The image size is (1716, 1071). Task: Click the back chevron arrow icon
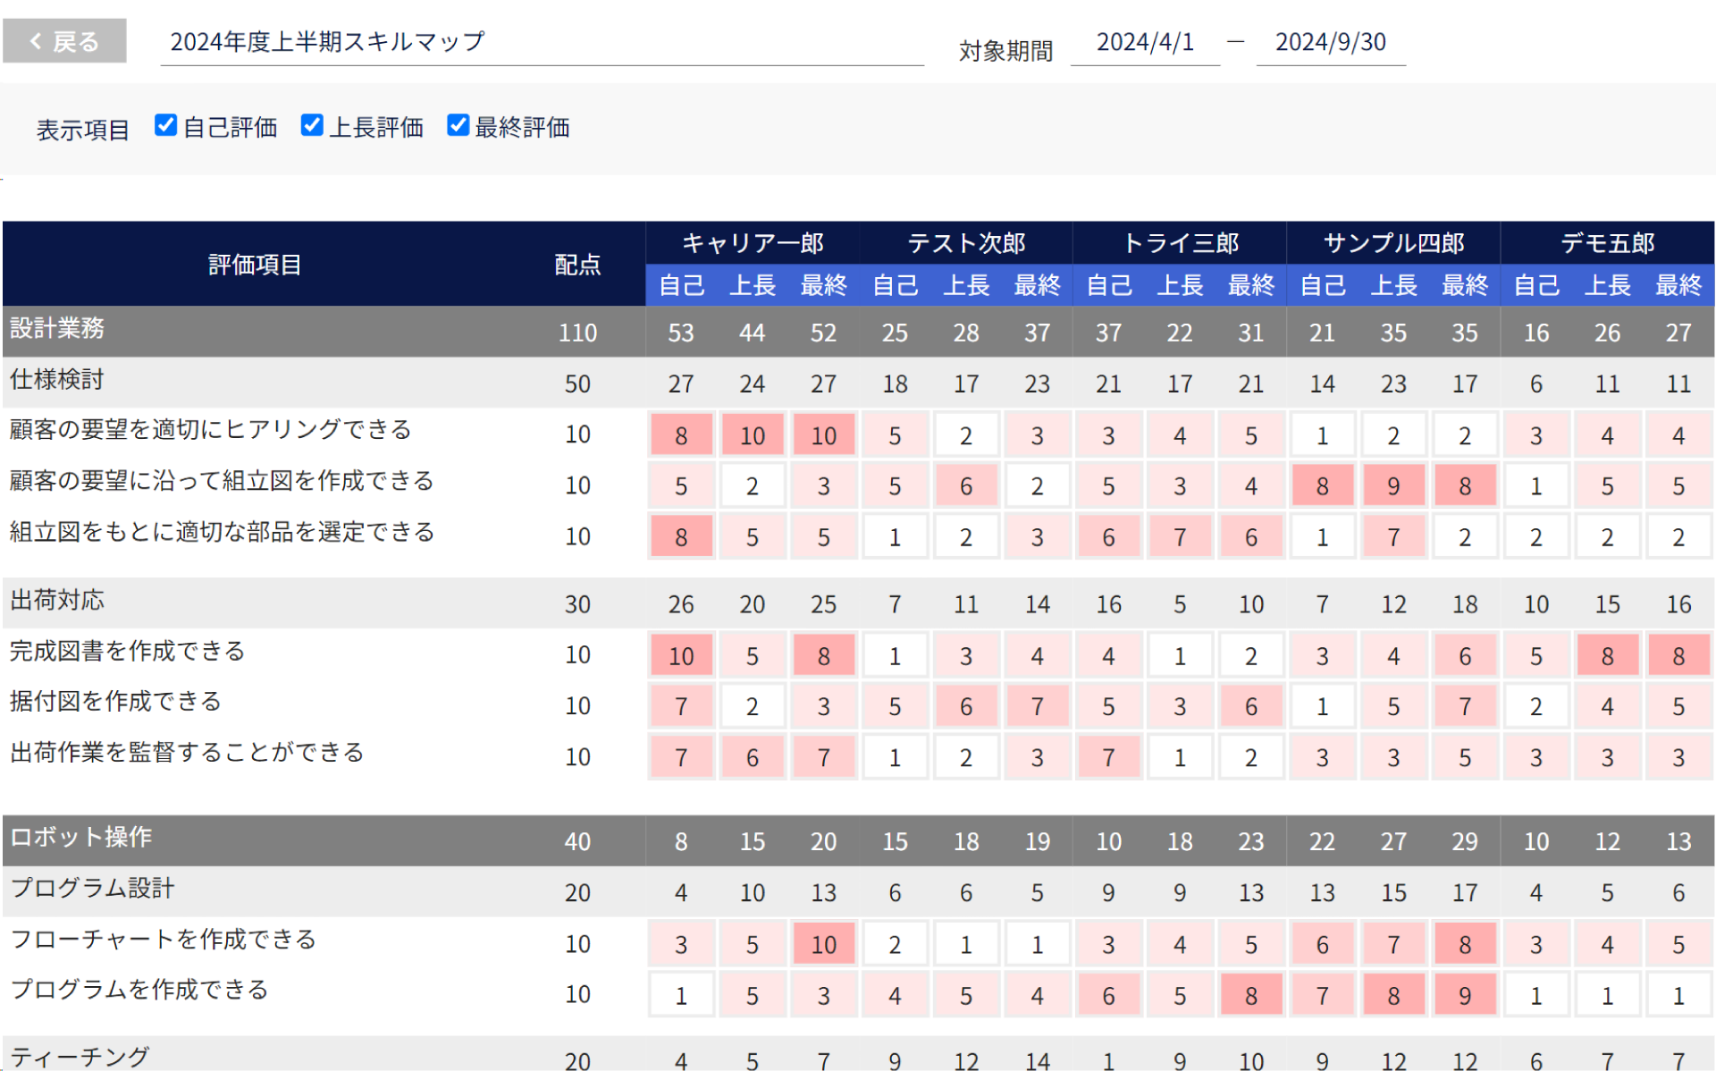pos(36,41)
